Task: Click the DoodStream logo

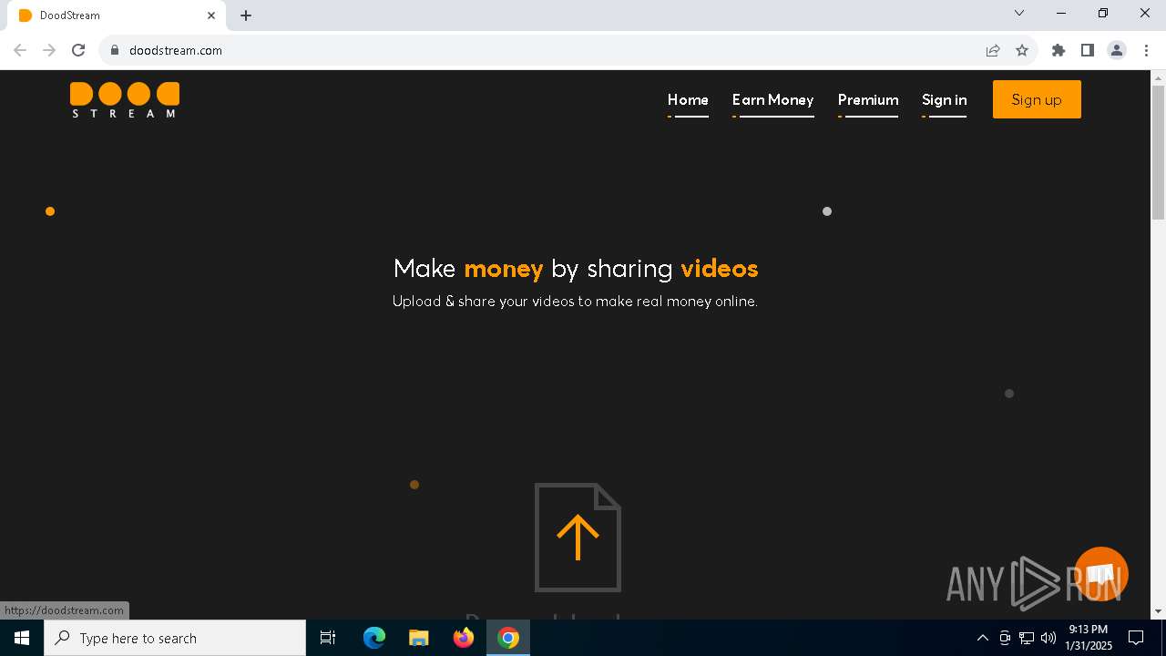Action: pos(125,100)
